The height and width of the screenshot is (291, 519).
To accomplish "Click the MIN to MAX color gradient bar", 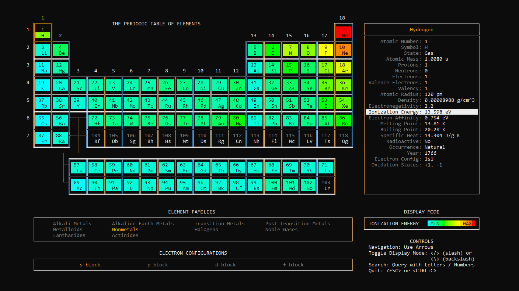I will 452,223.
